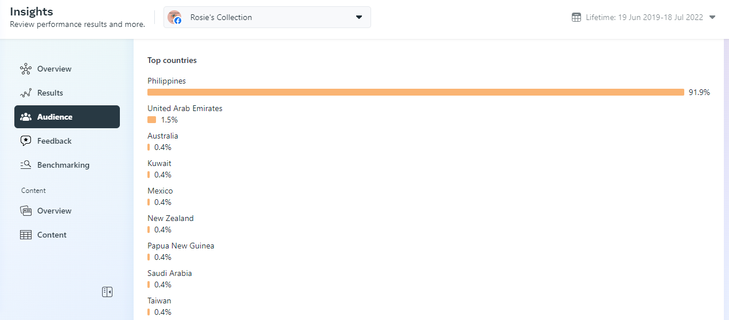This screenshot has height=320, width=729.
Task: Click the Content table grid icon
Action: pos(26,235)
